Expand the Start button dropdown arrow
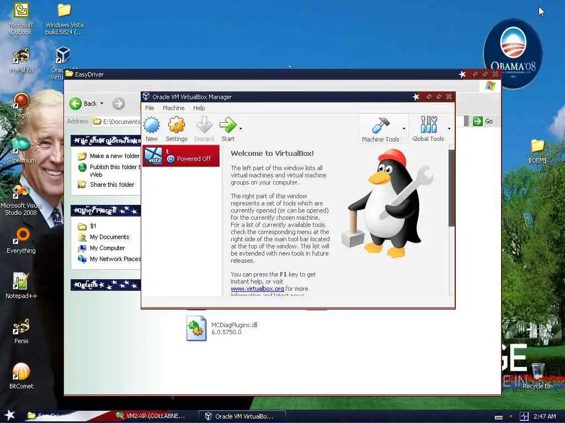Screen dimensions: 565x423 [241, 128]
